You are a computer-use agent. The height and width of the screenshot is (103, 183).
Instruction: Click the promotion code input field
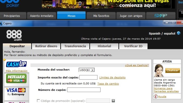point(98,101)
